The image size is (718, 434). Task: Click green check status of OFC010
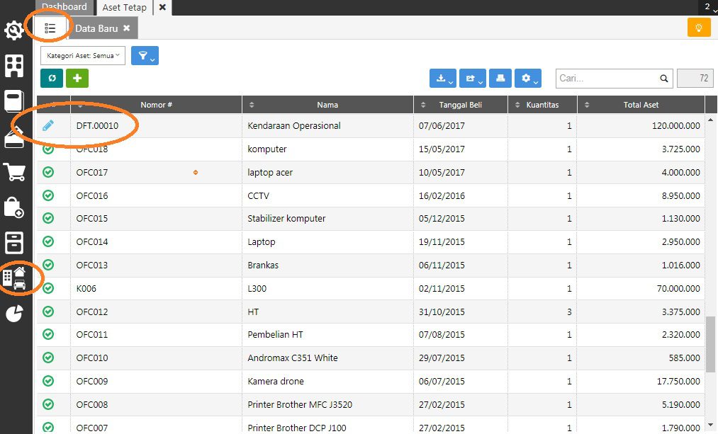48,358
